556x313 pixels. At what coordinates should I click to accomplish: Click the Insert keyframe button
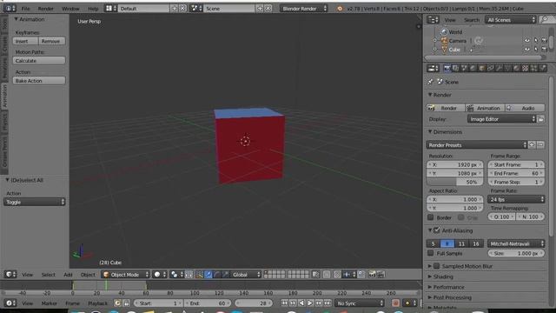click(x=25, y=41)
